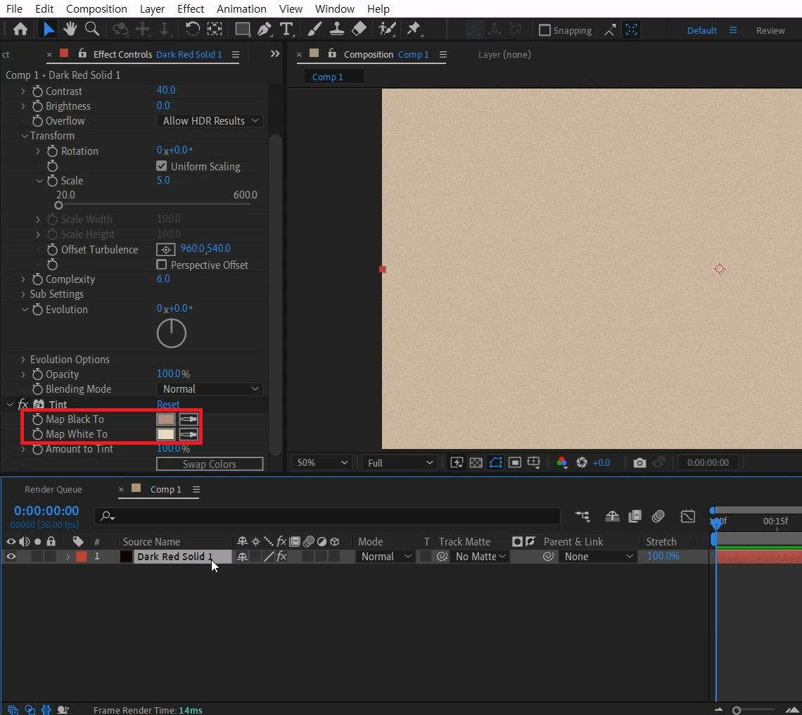
Task: Switch to Render Queue tab
Action: click(x=53, y=489)
